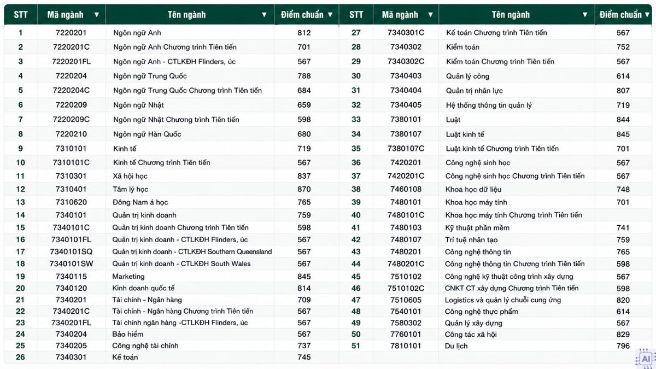This screenshot has height=369, width=656.
Task: Open the left Tên ngành filter dropdown
Action: tap(265, 15)
